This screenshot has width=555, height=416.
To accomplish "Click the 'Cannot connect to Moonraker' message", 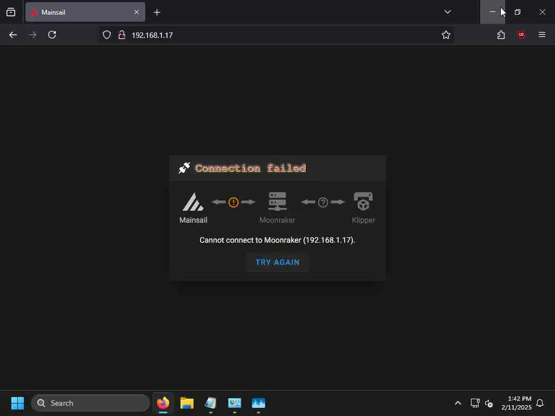I will click(x=277, y=240).
